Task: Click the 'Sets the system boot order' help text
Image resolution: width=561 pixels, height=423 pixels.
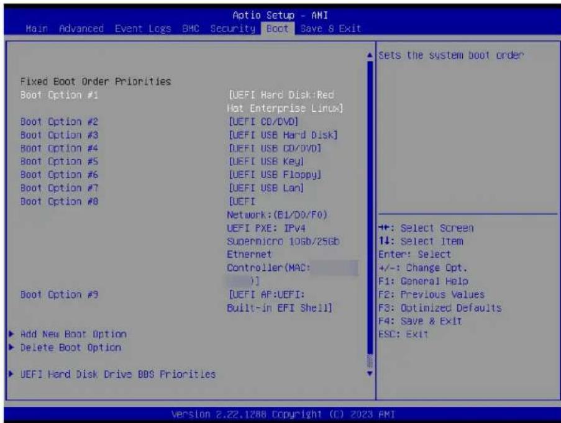Action: [451, 55]
